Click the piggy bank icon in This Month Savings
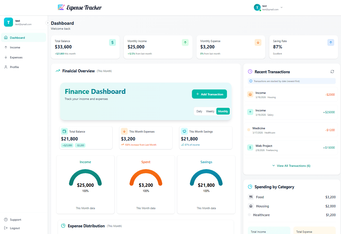 click(184, 131)
